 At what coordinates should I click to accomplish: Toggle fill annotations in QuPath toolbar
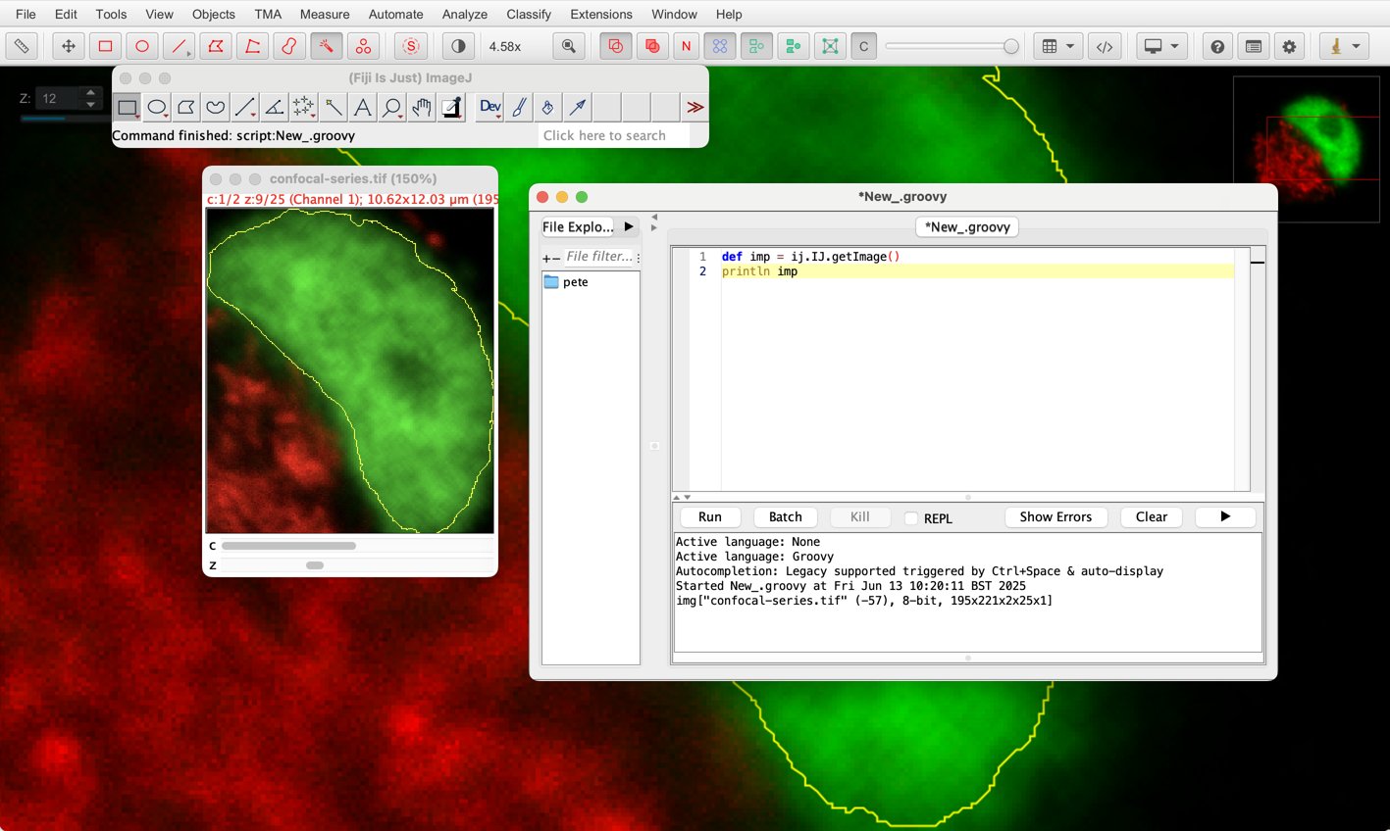point(651,46)
